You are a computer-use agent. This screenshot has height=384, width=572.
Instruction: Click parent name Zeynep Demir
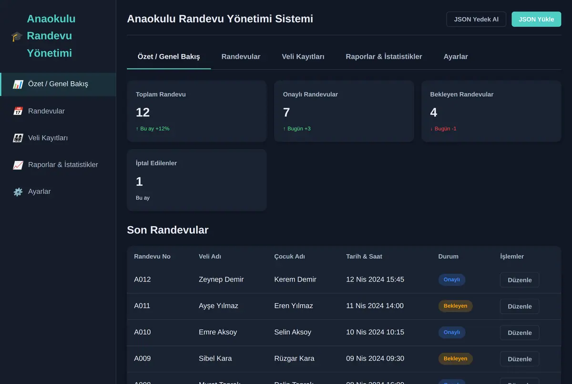(x=221, y=280)
